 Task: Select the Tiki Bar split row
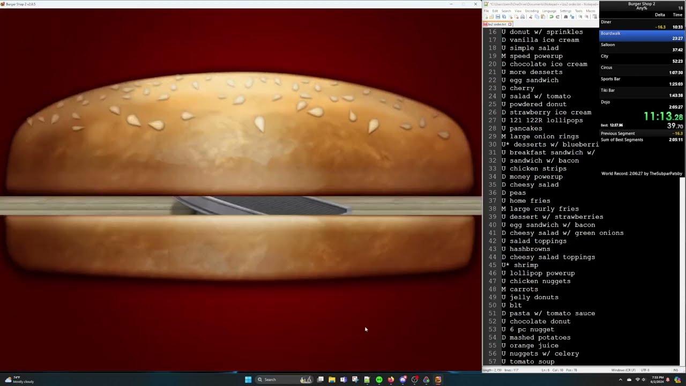[642, 92]
